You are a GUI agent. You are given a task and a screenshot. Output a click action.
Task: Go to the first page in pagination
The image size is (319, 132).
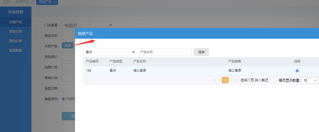point(215,80)
